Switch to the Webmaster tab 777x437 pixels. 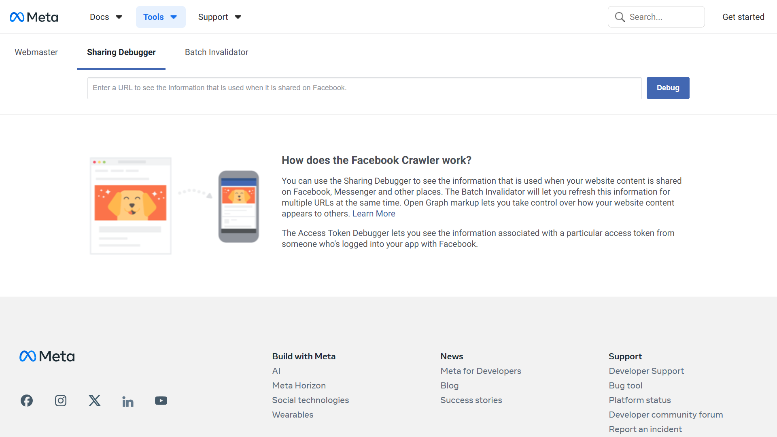(36, 52)
